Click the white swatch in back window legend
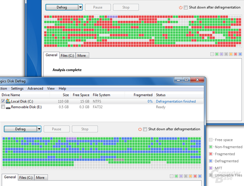244x186 pixels. (x=212, y=54)
